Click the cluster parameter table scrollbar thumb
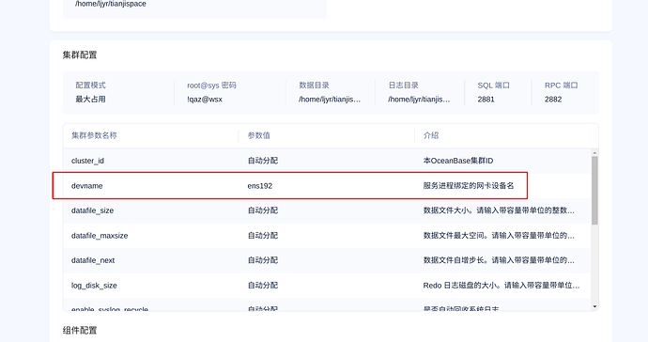Viewport: 648px width, 342px height. point(594,191)
